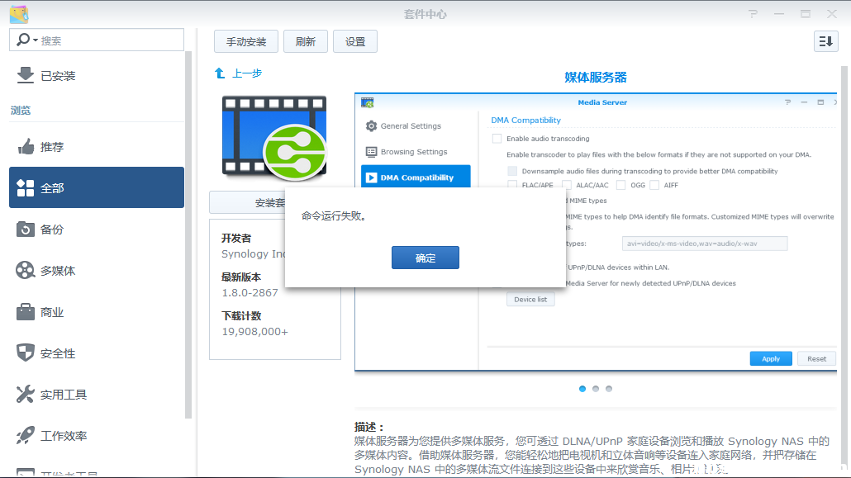Click the 命令运行失败 error message text
851x478 pixels.
click(x=335, y=216)
